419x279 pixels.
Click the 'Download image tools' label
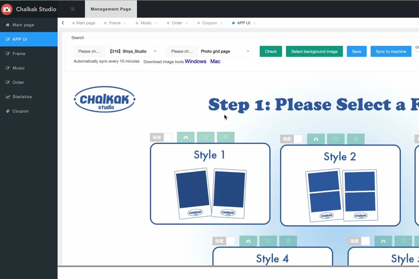[164, 62]
